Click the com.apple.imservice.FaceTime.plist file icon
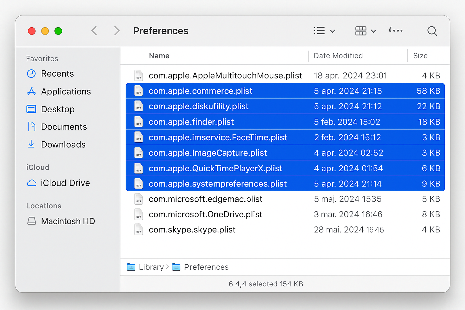Image resolution: width=465 pixels, height=310 pixels. coord(139,137)
